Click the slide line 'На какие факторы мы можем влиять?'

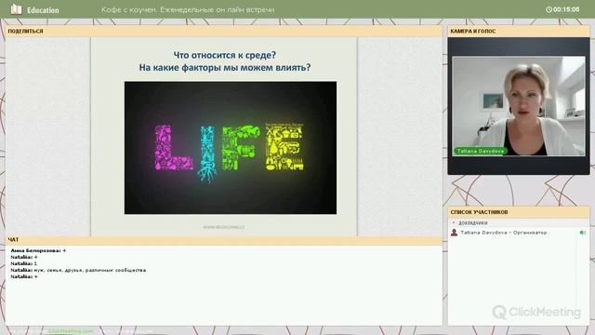225,68
